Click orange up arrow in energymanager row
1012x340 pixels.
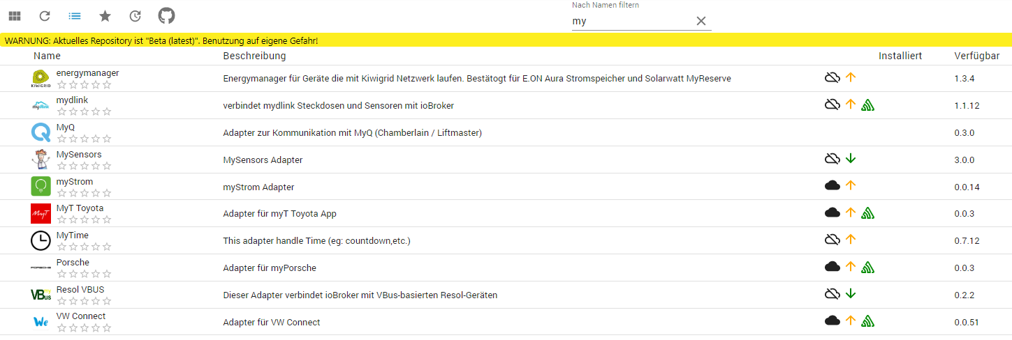(850, 77)
